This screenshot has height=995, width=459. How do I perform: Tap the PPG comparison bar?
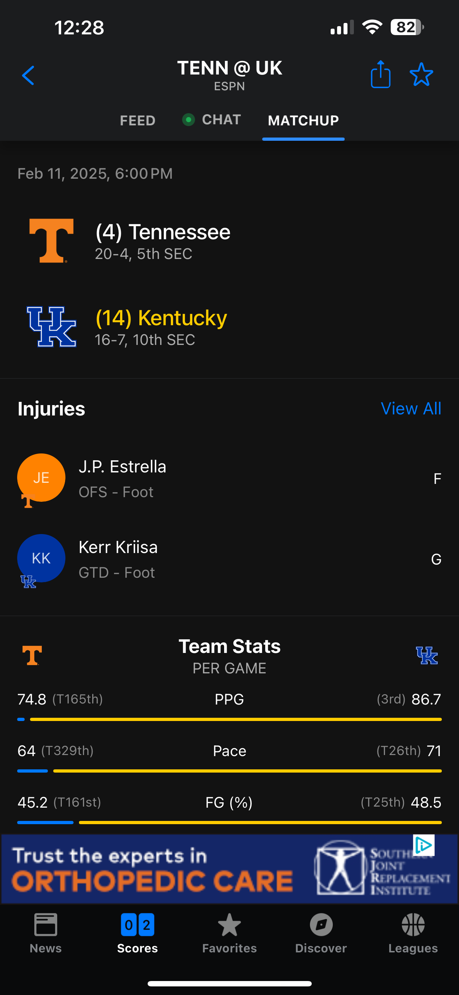click(229, 719)
